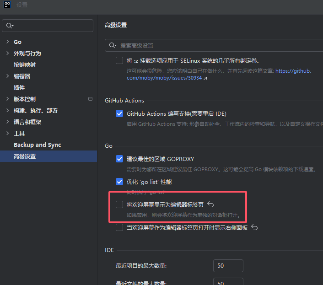Open the 按键映射 settings page

[25, 65]
